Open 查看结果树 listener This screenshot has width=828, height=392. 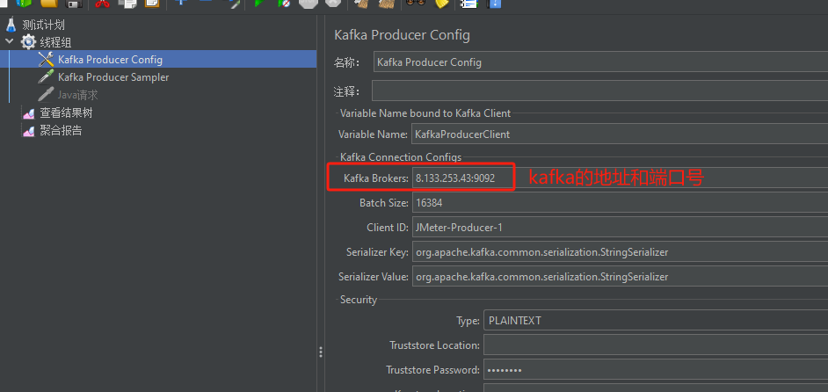pyautogui.click(x=67, y=113)
